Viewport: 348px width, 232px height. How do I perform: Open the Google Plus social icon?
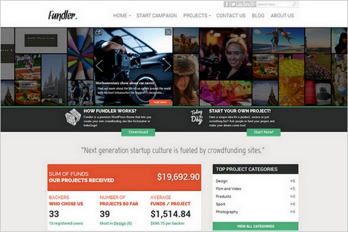pos(253,4)
